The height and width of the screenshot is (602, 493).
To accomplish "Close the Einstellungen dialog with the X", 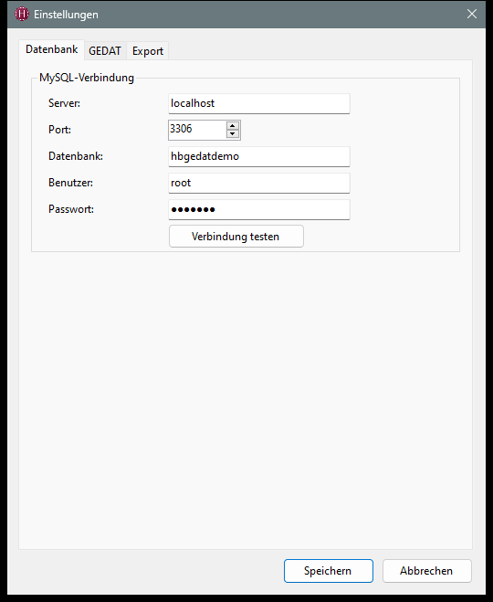I will [471, 15].
